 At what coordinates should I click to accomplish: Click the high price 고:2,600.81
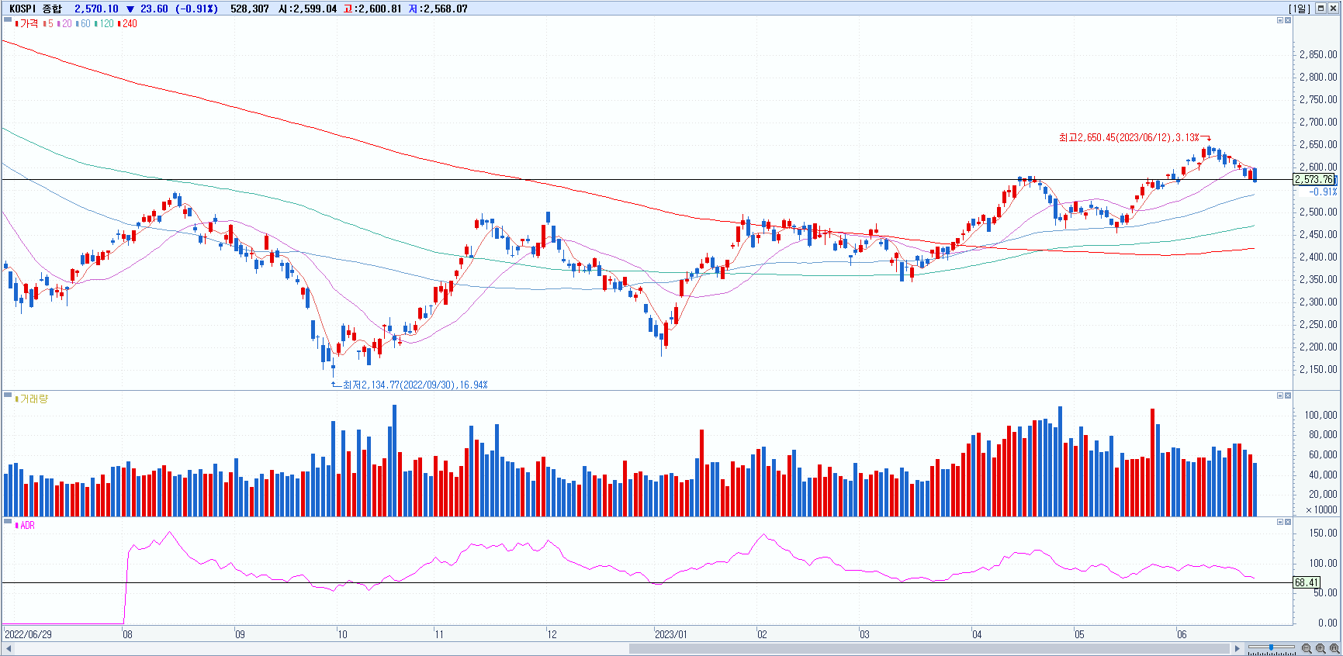372,9
